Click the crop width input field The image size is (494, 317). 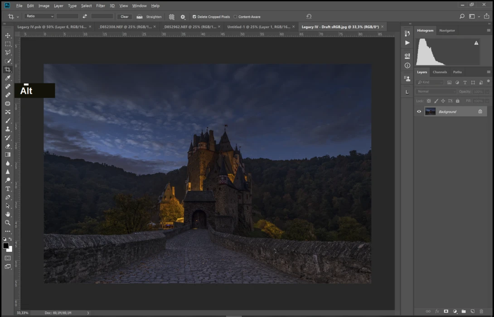[68, 16]
